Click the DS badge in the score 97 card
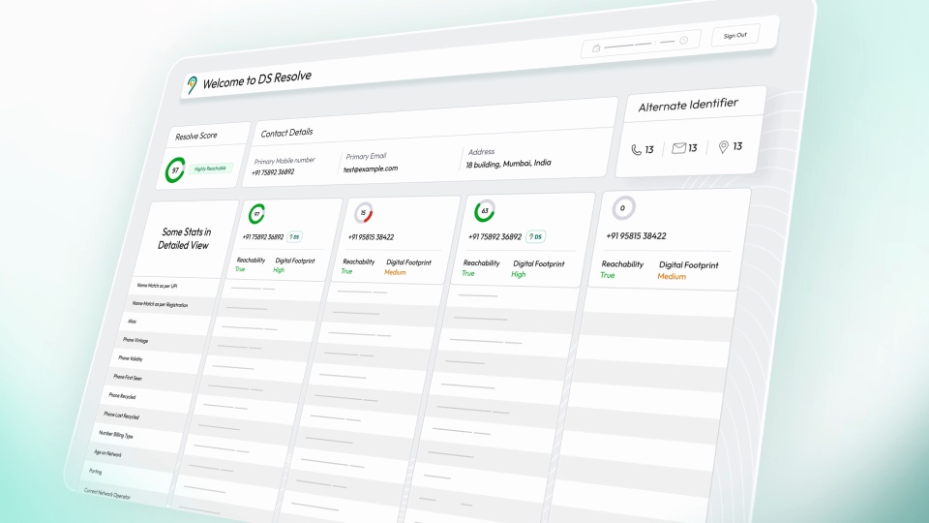 pos(294,236)
